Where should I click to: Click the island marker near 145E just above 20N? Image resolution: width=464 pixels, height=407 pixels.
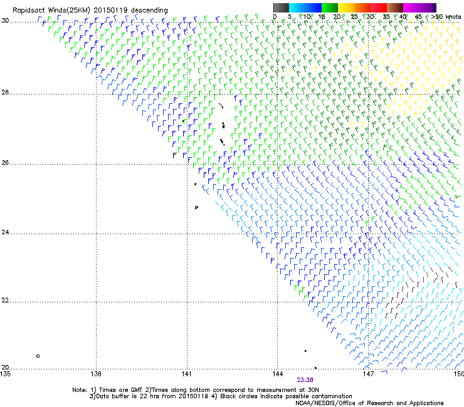click(305, 351)
